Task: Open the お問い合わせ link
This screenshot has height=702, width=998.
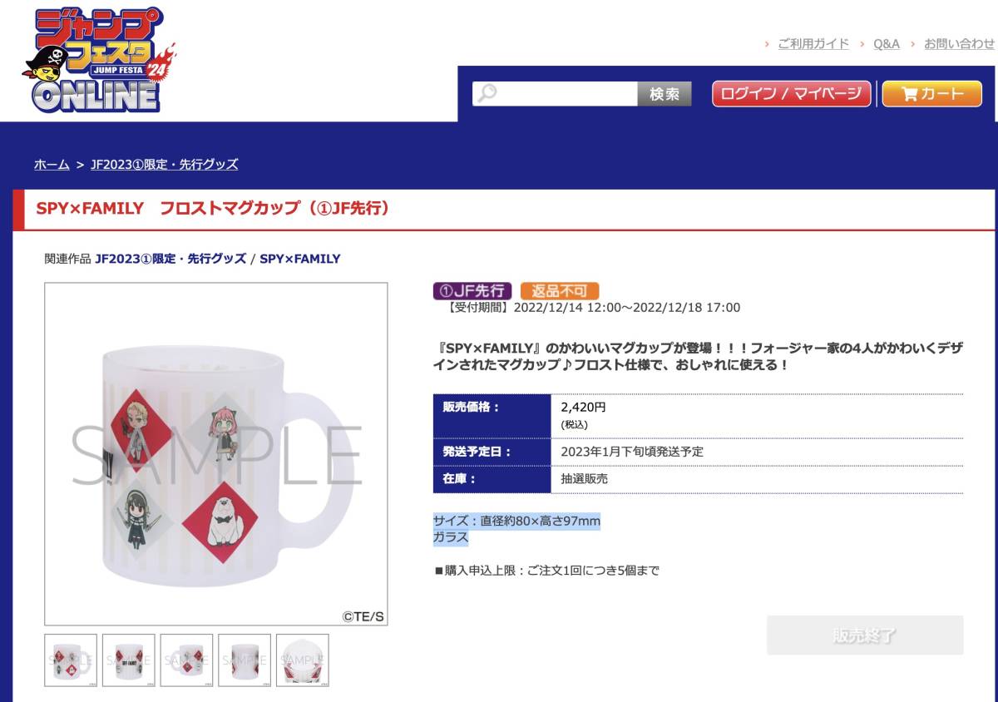Action: (959, 43)
